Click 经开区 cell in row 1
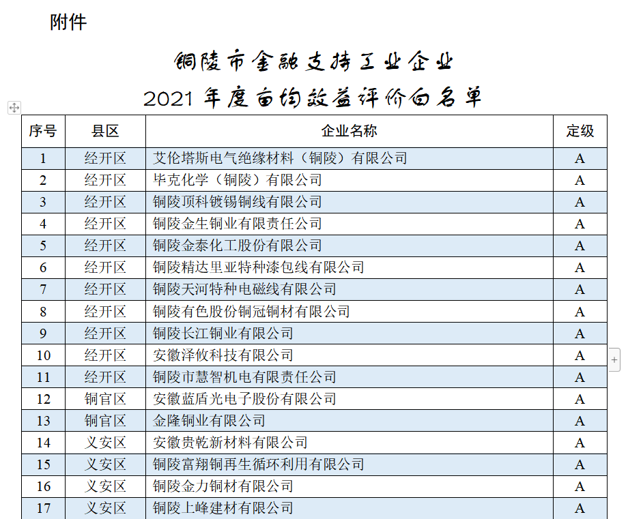 point(105,158)
